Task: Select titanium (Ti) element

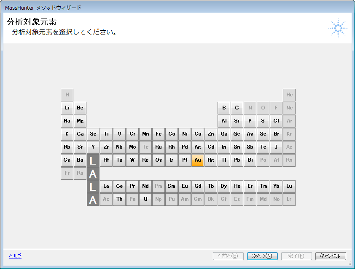Action: point(106,134)
